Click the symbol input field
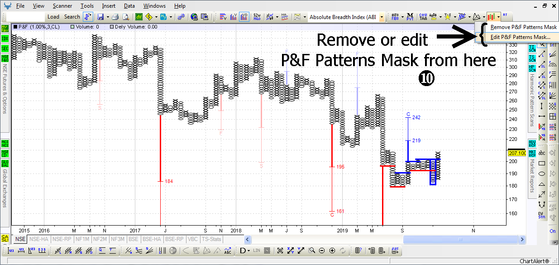Screen dimensions: 559x265 pos(25,17)
